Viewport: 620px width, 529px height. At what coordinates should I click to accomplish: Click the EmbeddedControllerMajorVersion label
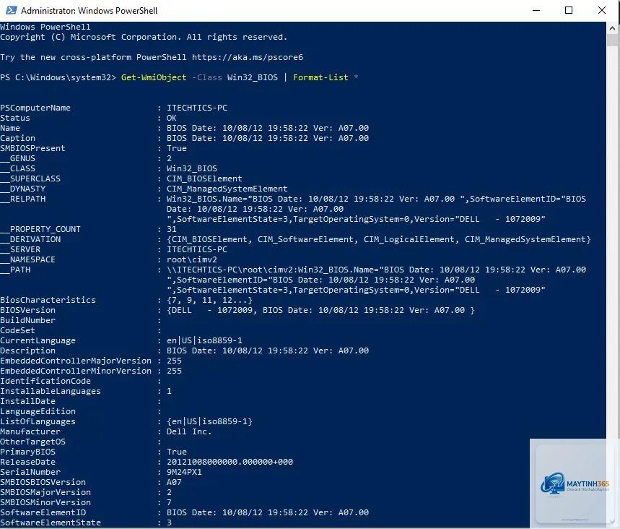pos(76,361)
